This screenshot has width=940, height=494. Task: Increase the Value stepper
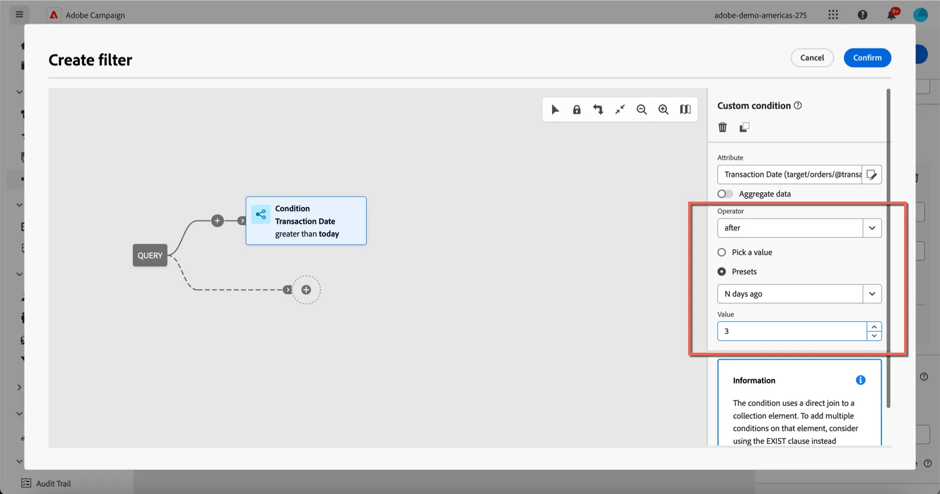click(874, 327)
